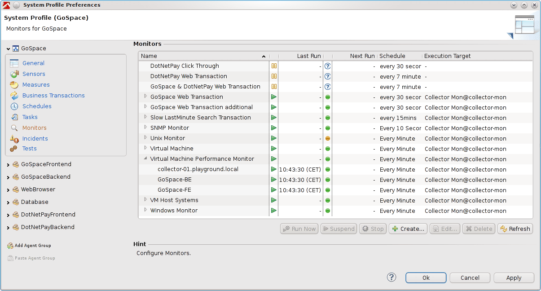Click the green status dot for GoSpace-BE

click(x=328, y=180)
